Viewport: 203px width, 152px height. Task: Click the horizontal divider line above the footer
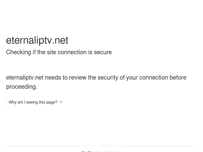(101, 146)
